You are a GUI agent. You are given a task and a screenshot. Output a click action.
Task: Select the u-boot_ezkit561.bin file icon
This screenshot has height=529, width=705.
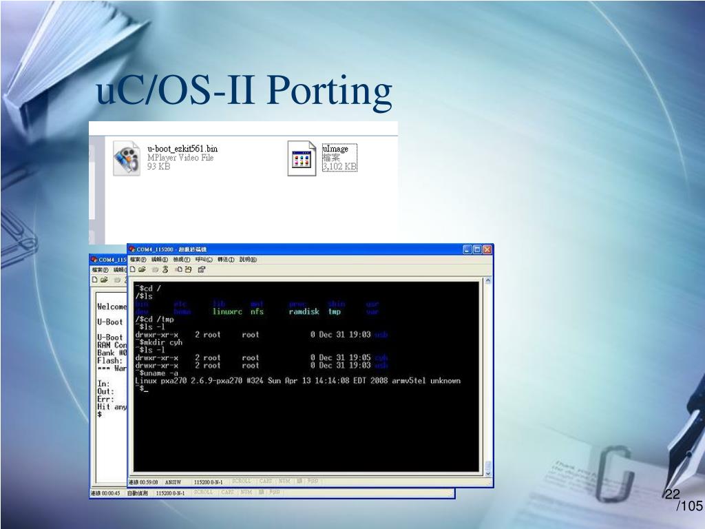127,158
